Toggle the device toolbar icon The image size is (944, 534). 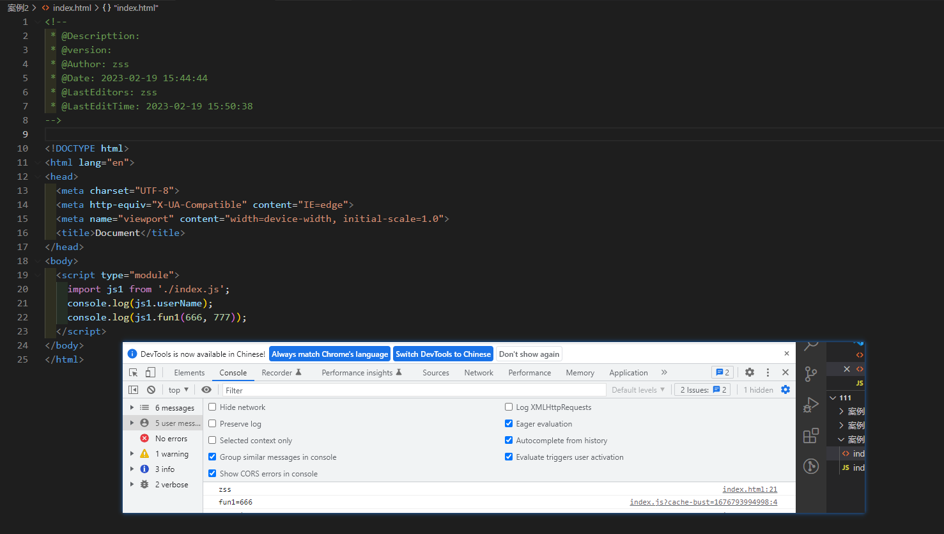[150, 372]
